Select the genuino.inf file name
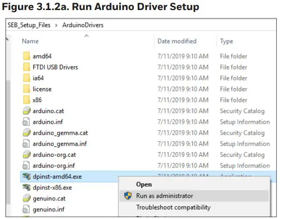Screen dimensions: 281x219 tap(48, 210)
